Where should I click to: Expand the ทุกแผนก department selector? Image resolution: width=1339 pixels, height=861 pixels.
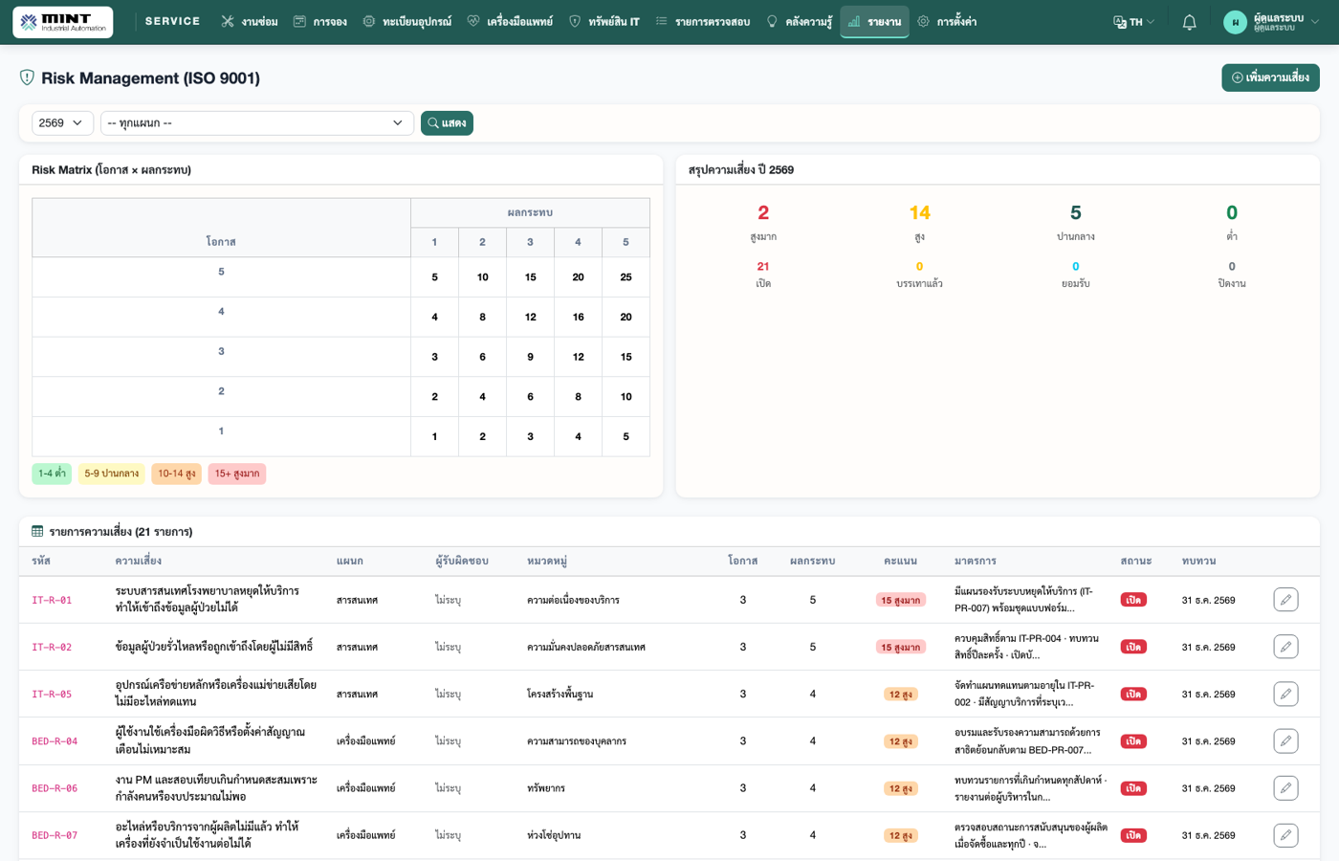pos(256,122)
